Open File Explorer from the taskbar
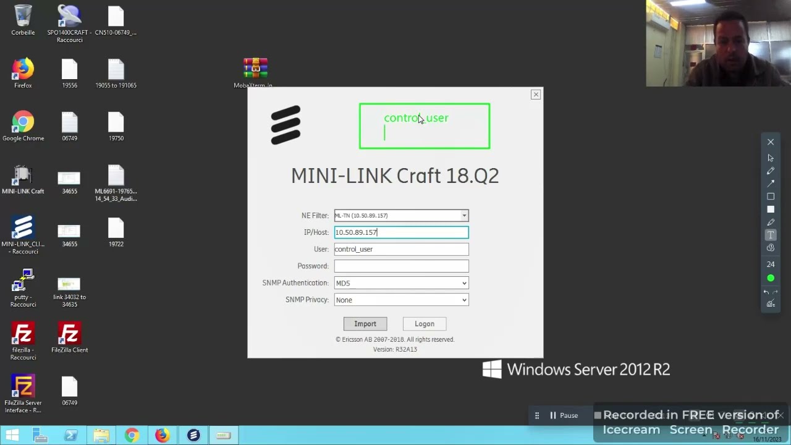The height and width of the screenshot is (445, 791). click(101, 436)
